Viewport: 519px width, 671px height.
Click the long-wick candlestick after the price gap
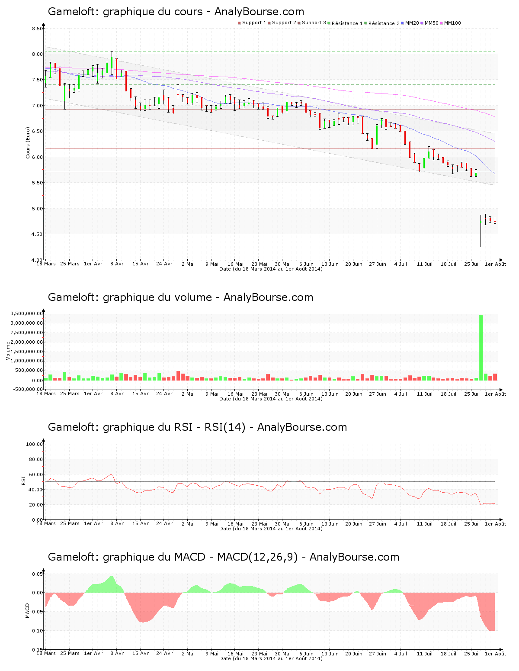(481, 231)
